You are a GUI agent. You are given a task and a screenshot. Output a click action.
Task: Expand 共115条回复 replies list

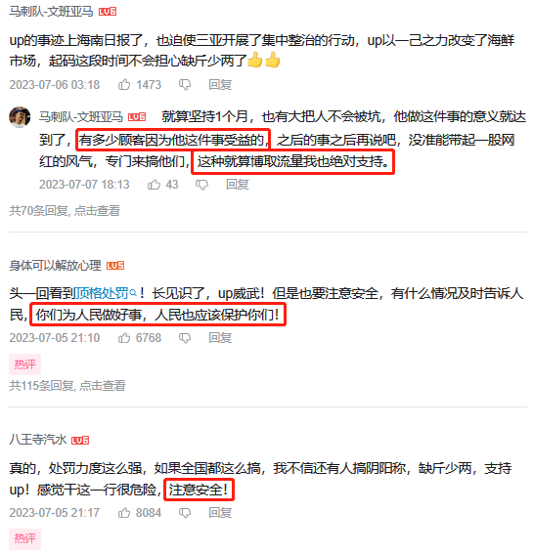67,385
